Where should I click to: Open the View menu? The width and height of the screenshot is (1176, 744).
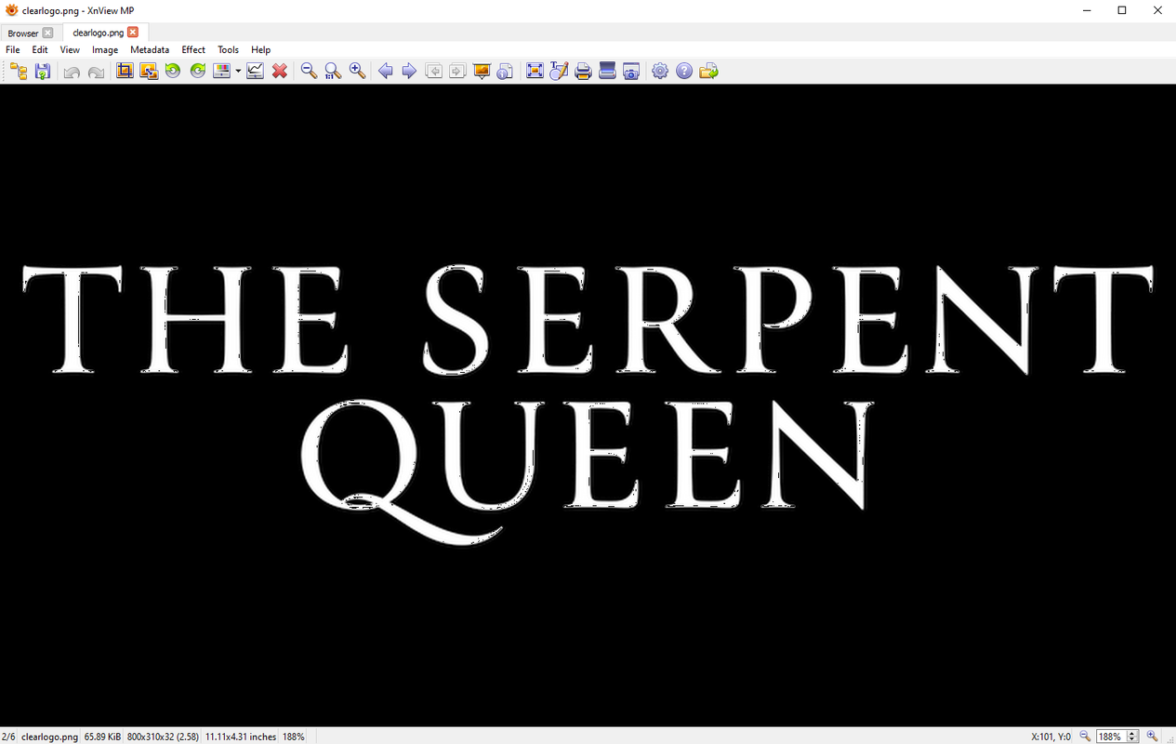tap(70, 50)
